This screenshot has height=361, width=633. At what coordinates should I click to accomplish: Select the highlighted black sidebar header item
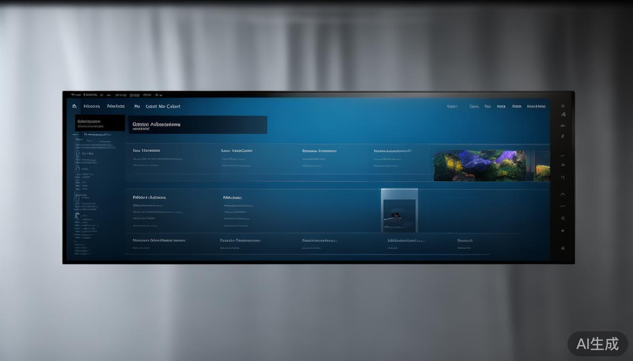pyautogui.click(x=100, y=123)
